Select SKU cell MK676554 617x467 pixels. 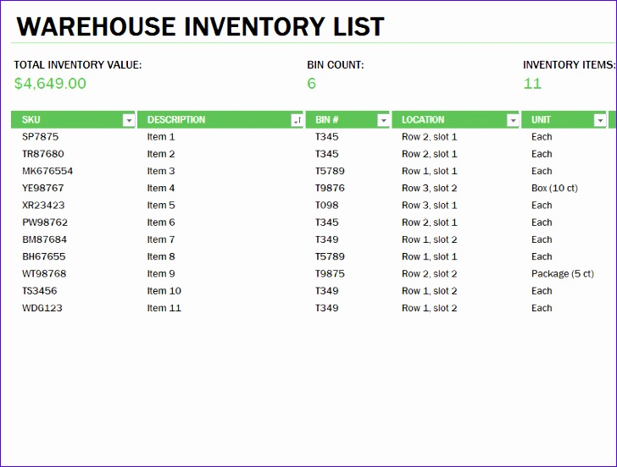point(47,171)
